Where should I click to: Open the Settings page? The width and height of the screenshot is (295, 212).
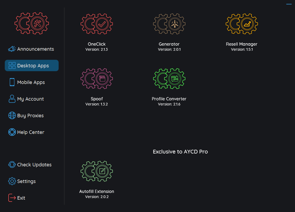(26, 181)
